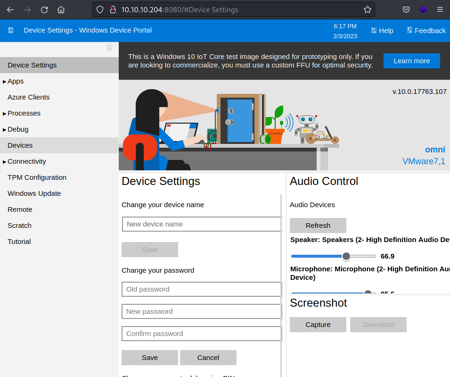450x377 pixels.
Task: Click the New password field
Action: coord(202,311)
